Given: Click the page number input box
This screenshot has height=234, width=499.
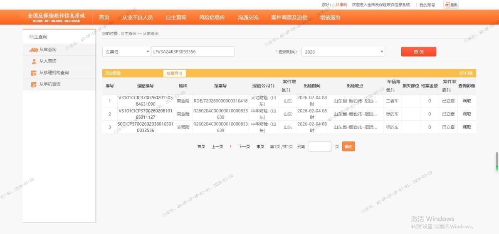Looking at the screenshot, I should [320, 146].
